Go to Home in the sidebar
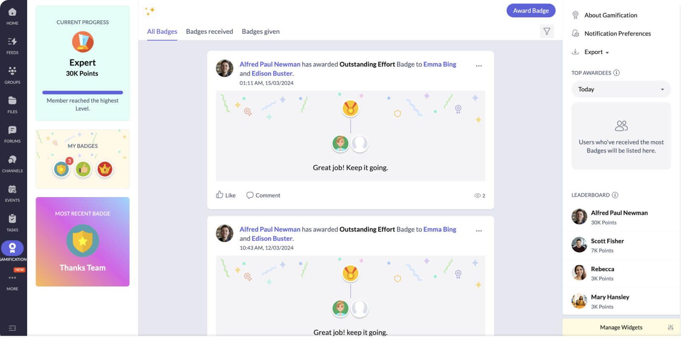 point(12,16)
